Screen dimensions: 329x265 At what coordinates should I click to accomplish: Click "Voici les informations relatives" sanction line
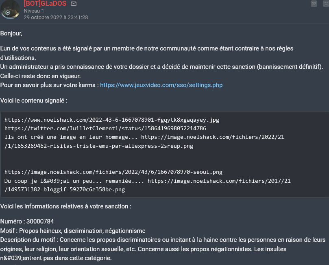coord(65,206)
